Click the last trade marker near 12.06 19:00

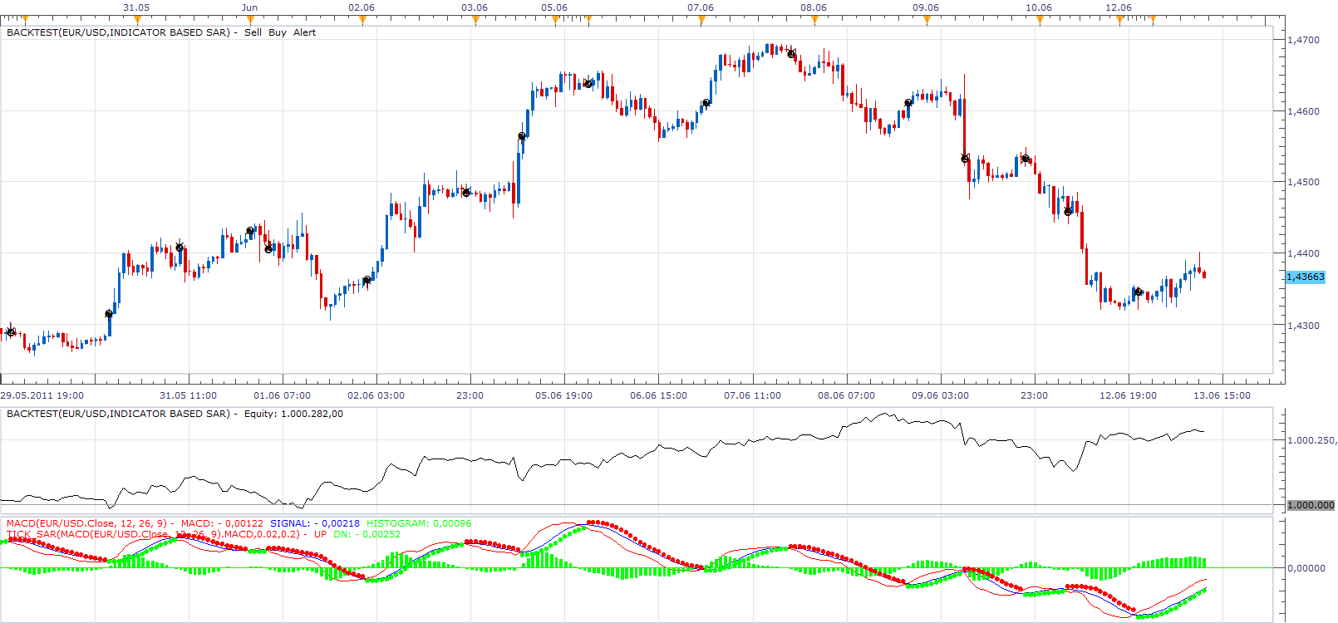click(1139, 292)
